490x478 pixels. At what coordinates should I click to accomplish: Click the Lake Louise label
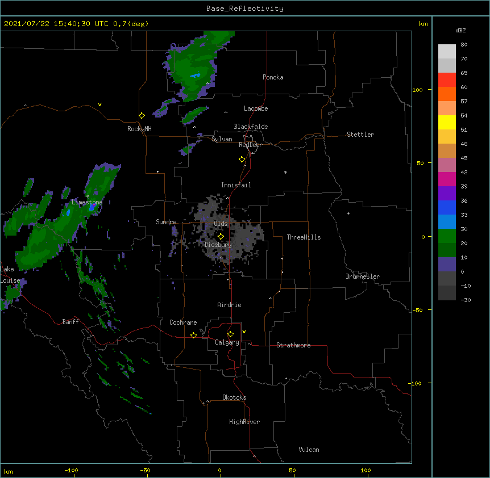(x=10, y=275)
